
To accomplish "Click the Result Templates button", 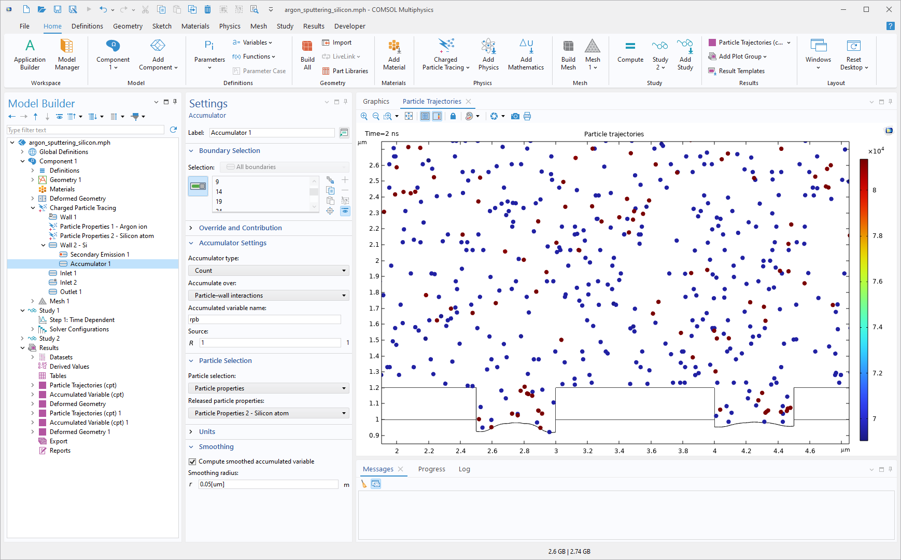I will click(x=741, y=71).
